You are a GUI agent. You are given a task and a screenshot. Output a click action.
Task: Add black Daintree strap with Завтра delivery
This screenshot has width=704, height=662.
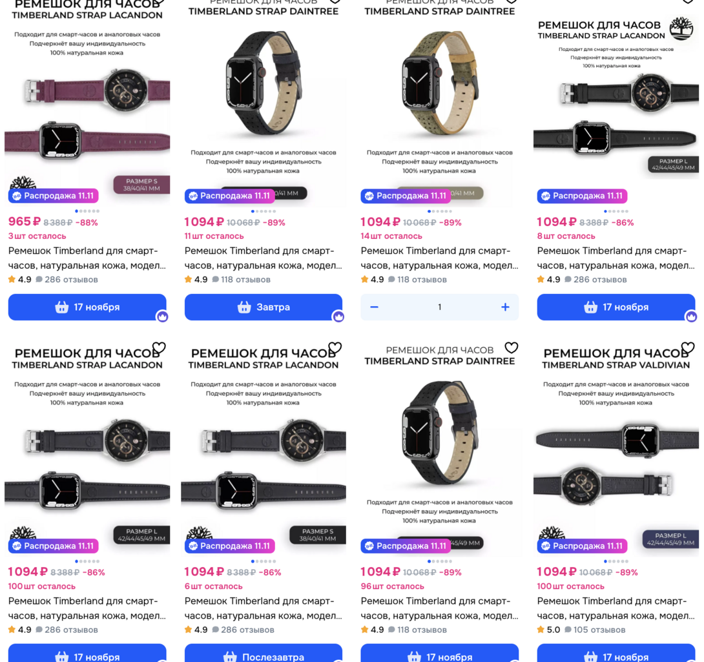click(x=263, y=307)
